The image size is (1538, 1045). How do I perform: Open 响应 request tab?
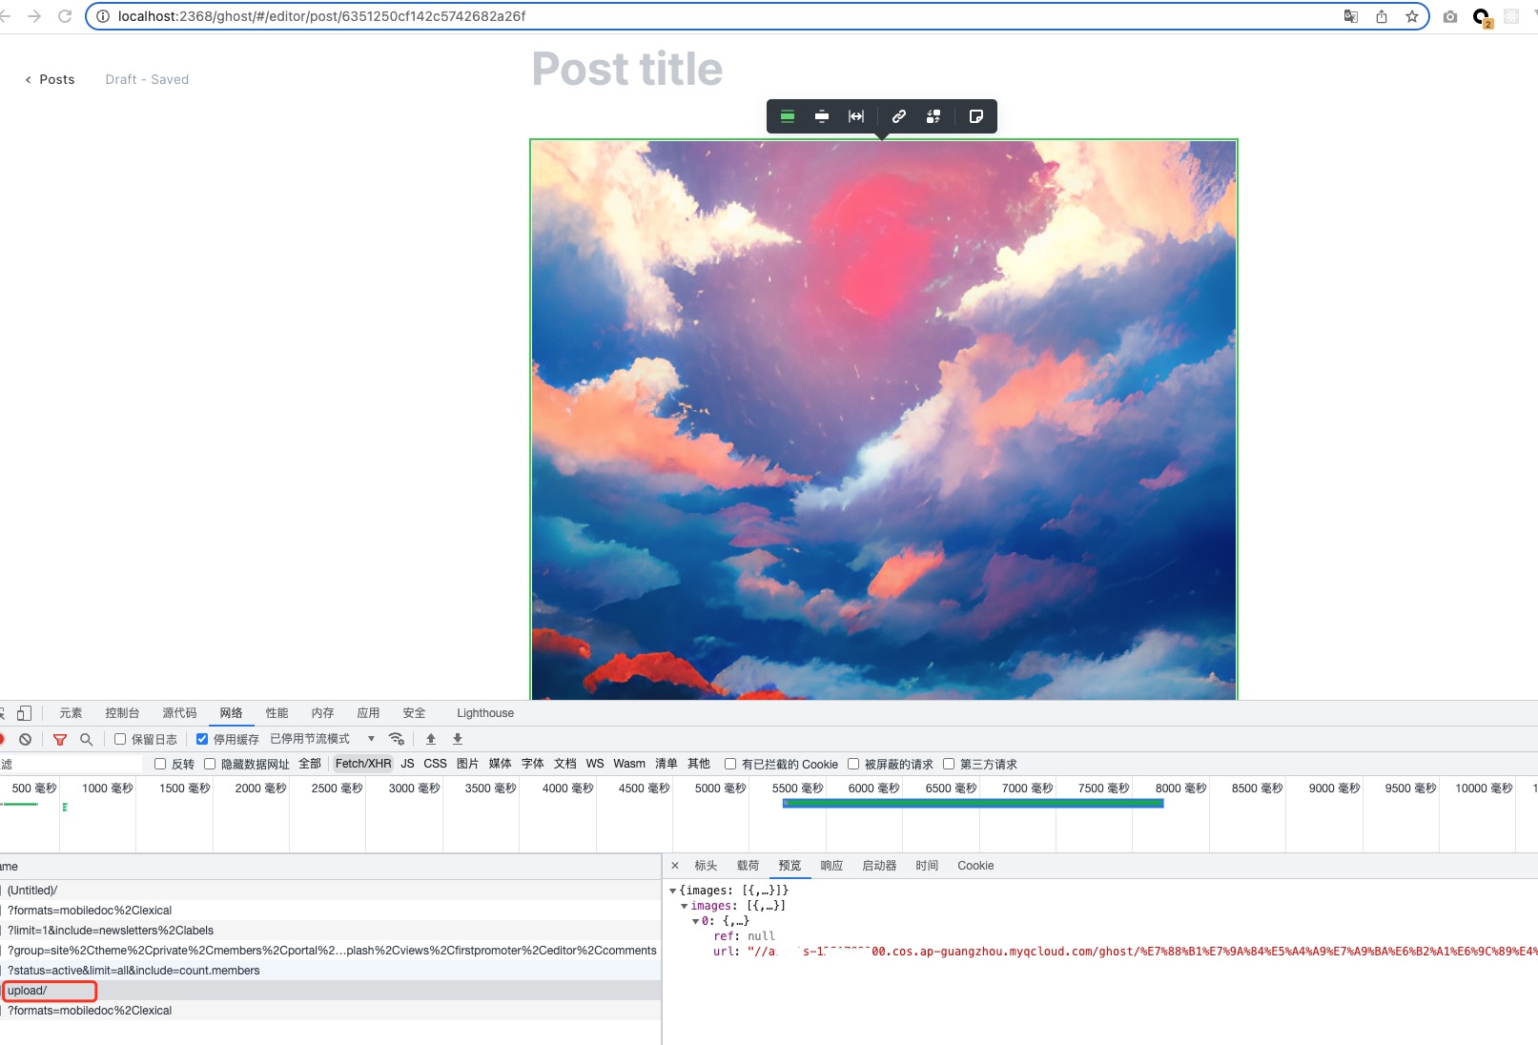pyautogui.click(x=831, y=866)
